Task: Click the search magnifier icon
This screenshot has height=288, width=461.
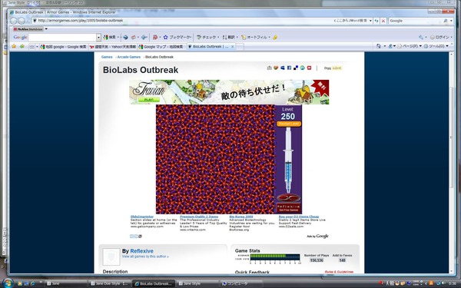Action: point(445,21)
